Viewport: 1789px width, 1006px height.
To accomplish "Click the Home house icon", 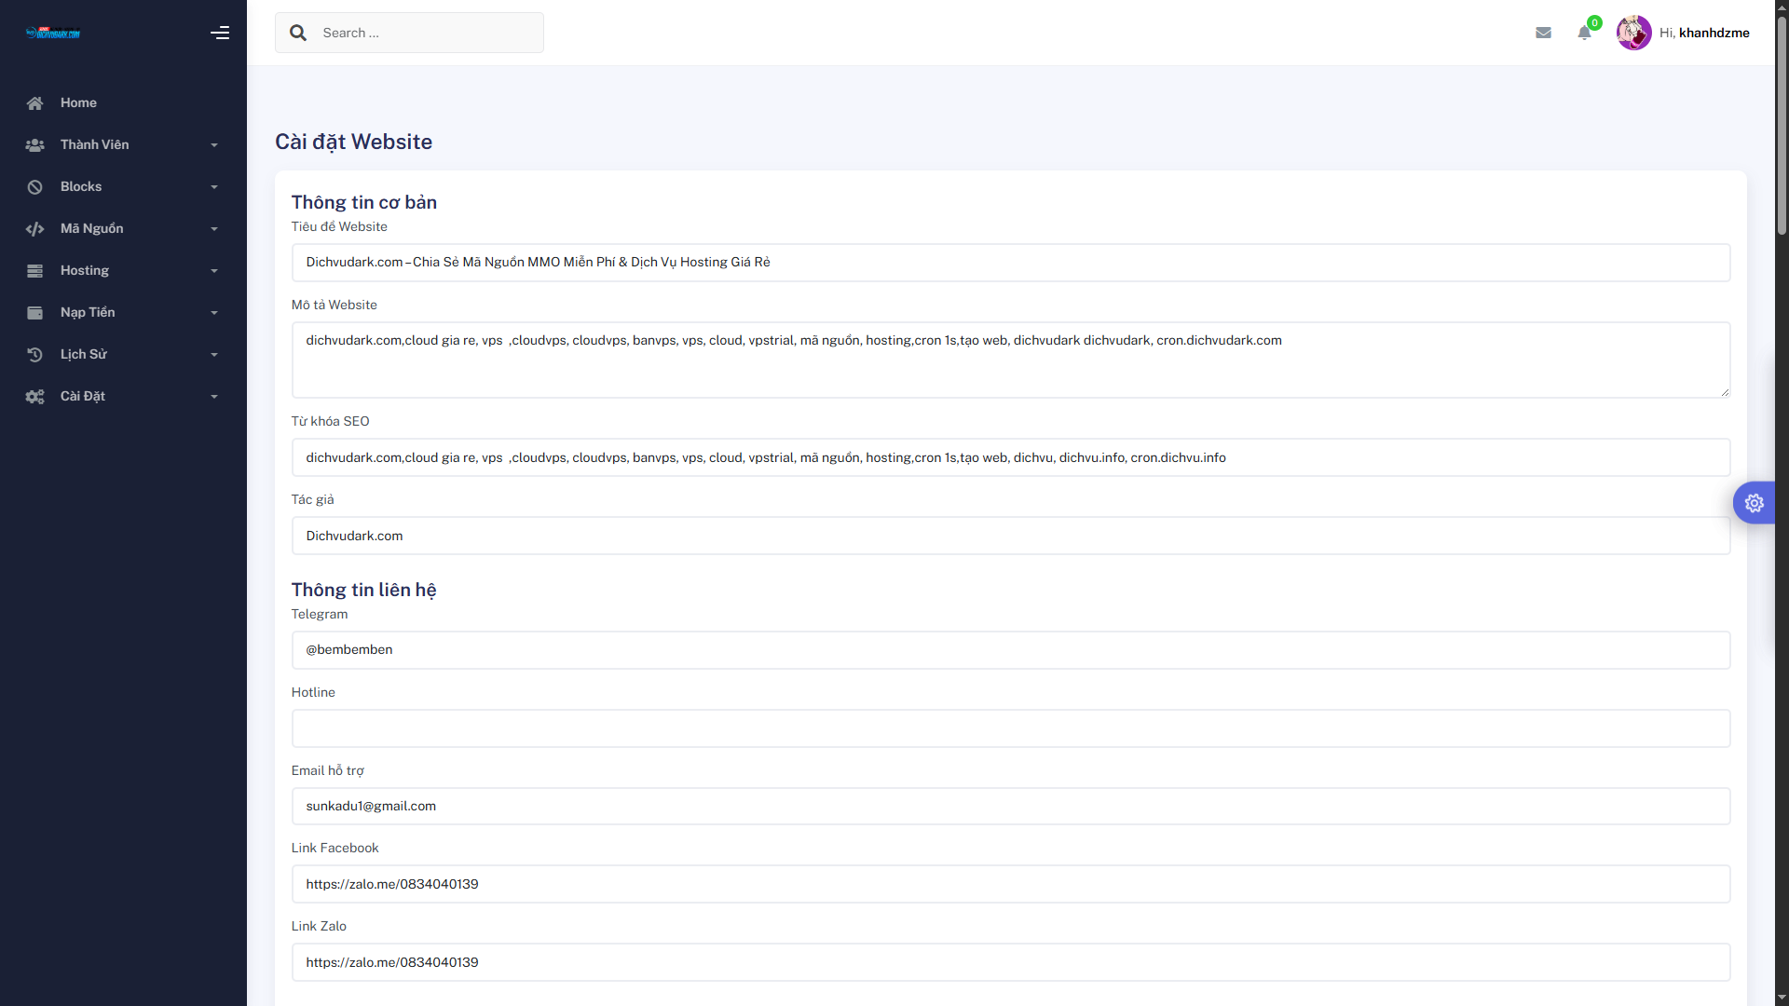I will point(34,103).
